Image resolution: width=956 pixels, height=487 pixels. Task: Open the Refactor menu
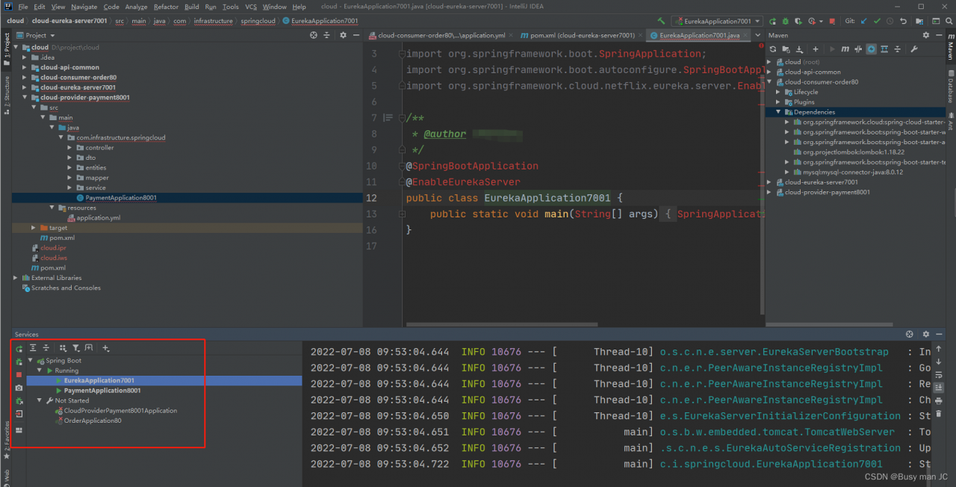pos(166,7)
